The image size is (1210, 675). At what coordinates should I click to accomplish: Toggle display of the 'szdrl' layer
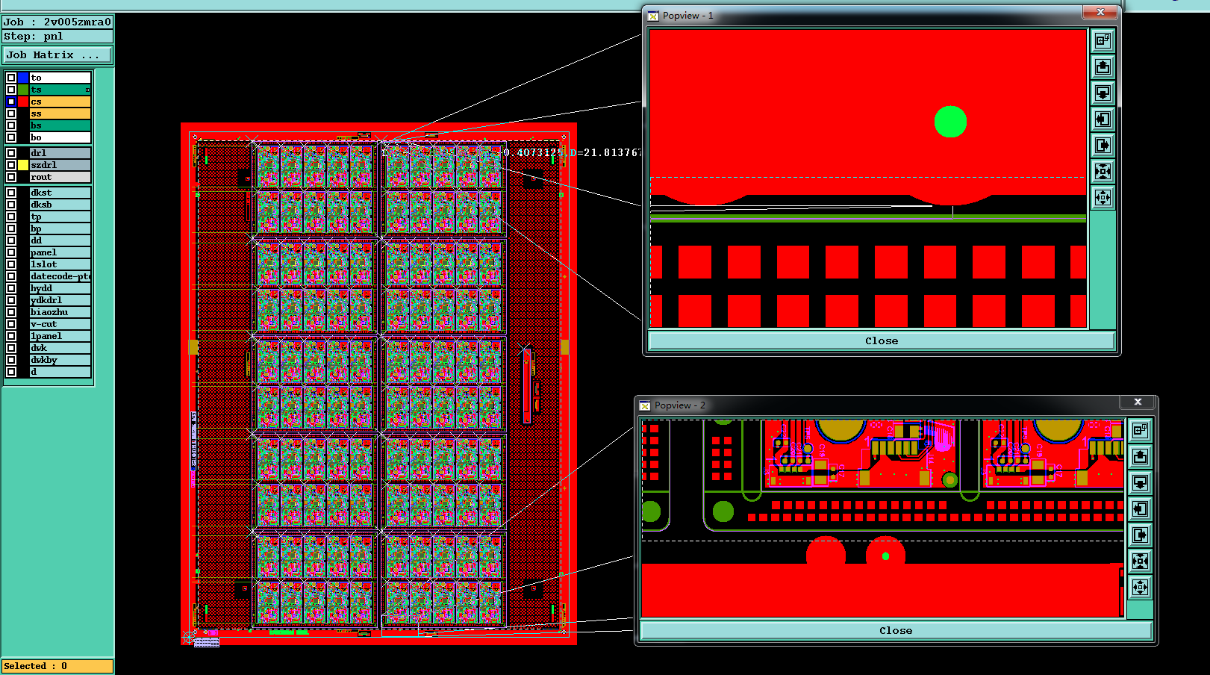tap(11, 165)
